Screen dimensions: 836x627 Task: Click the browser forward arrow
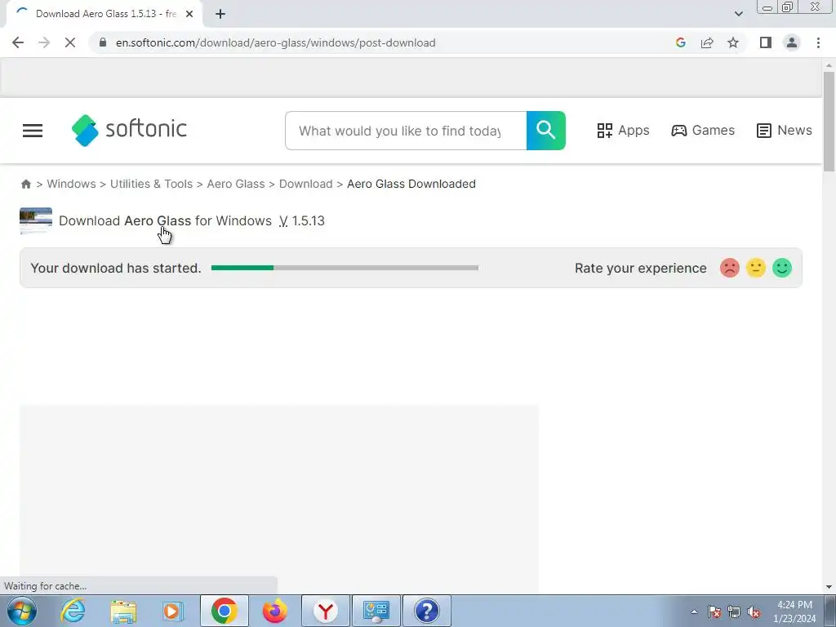44,42
